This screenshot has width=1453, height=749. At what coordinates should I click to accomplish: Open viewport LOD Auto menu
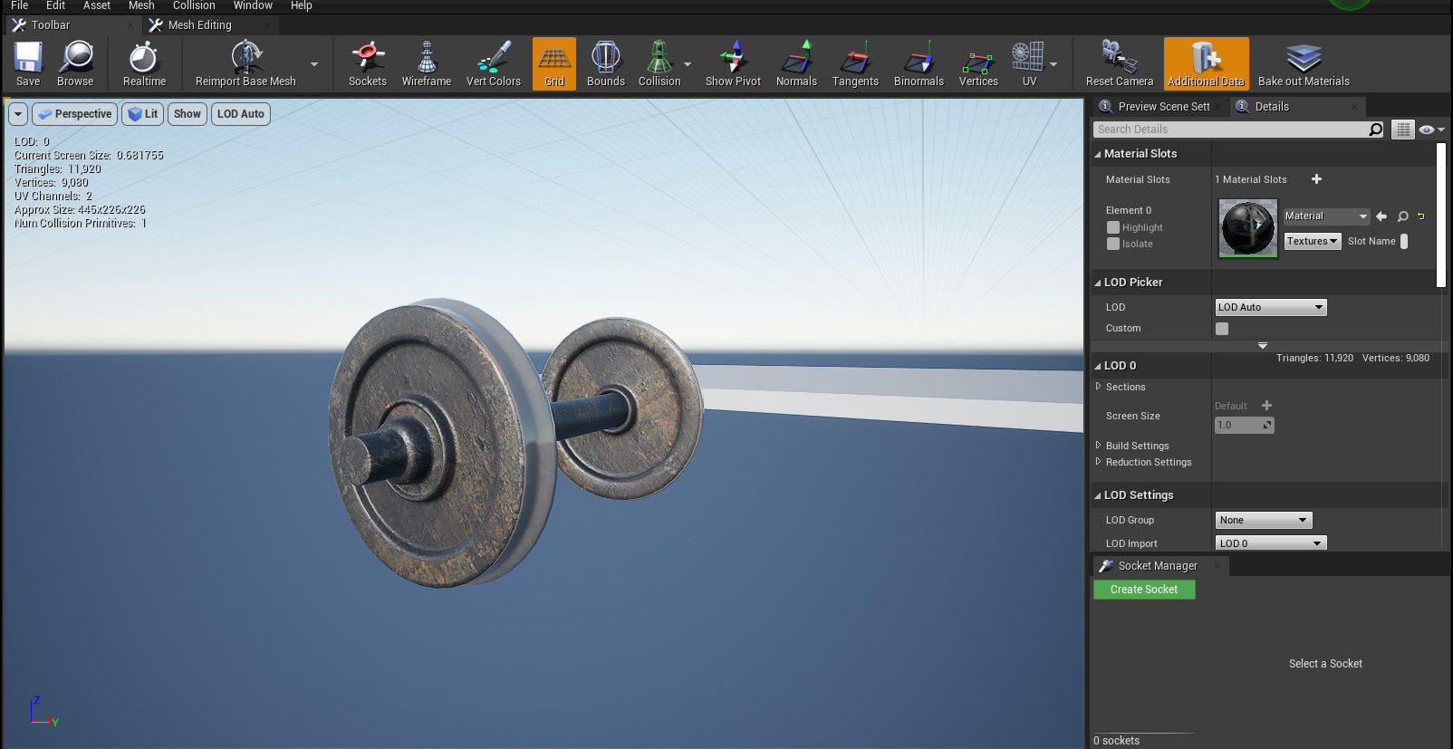pos(241,114)
